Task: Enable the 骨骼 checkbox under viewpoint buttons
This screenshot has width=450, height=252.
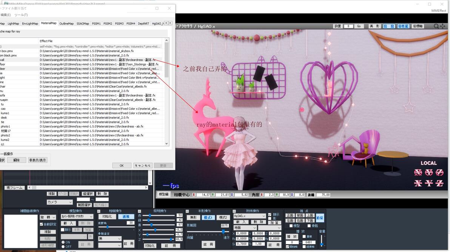Action: (309, 226)
